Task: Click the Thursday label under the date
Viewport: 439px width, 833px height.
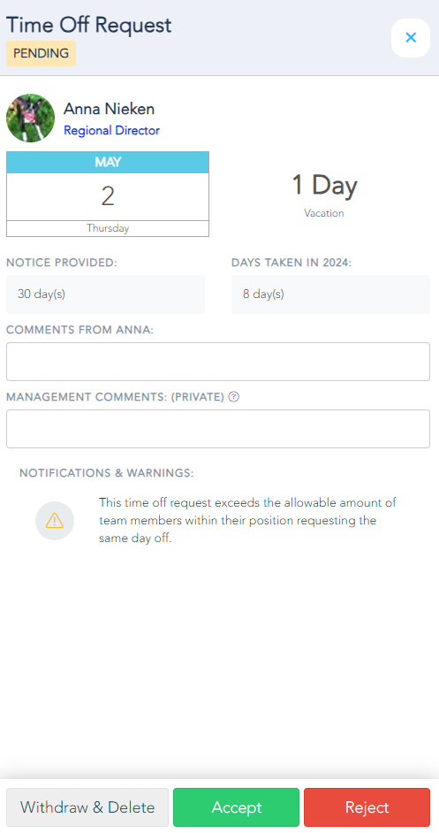Action: 108,228
